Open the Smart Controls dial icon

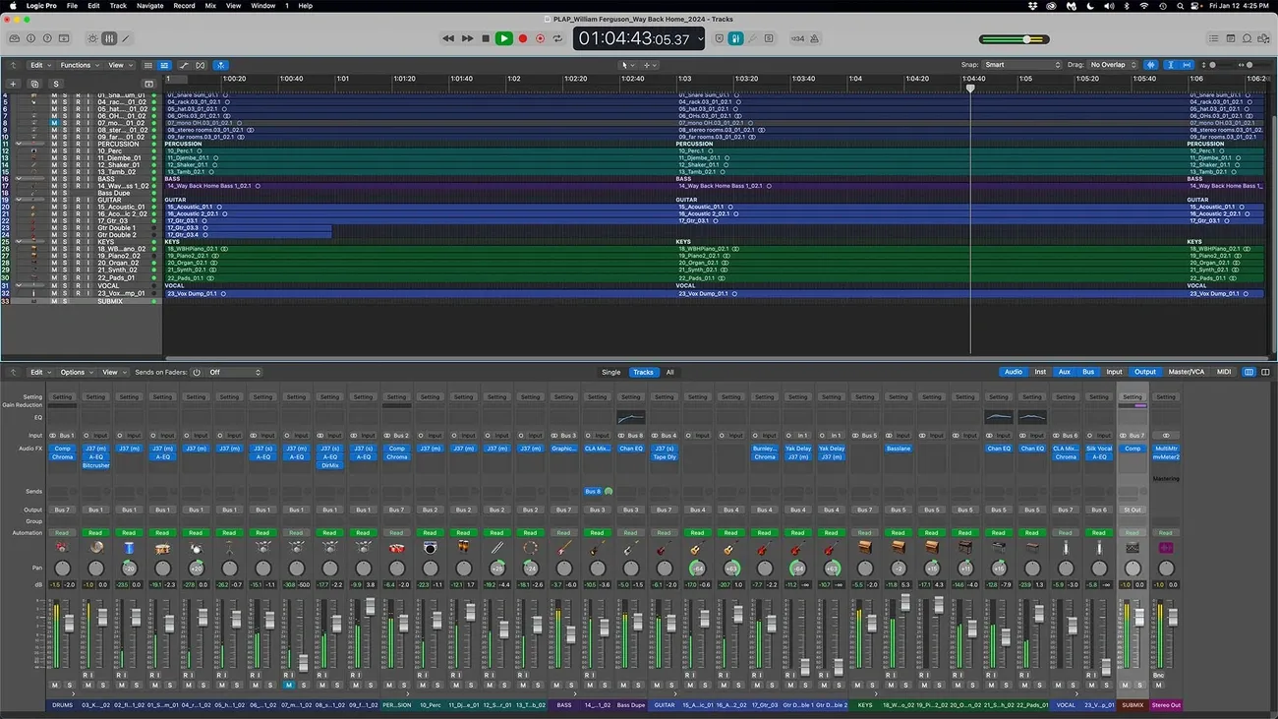[x=90, y=38]
